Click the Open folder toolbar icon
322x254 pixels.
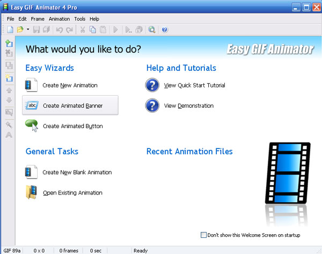coord(20,29)
